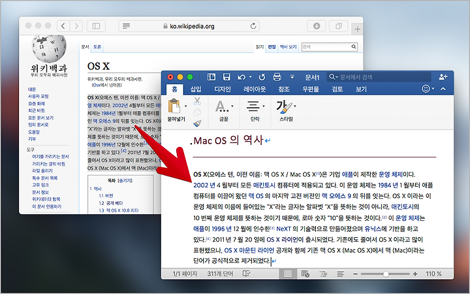
Task: Open the 토론 tab on Wikipedia
Action: pyautogui.click(x=97, y=47)
